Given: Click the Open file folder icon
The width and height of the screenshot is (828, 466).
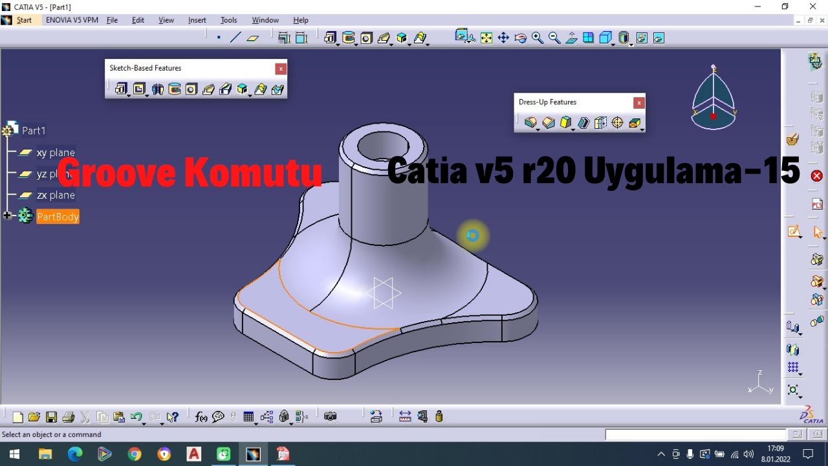Looking at the screenshot, I should (x=34, y=417).
